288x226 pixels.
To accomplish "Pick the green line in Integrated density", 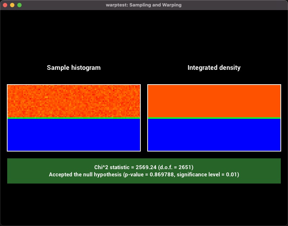I will point(214,118).
